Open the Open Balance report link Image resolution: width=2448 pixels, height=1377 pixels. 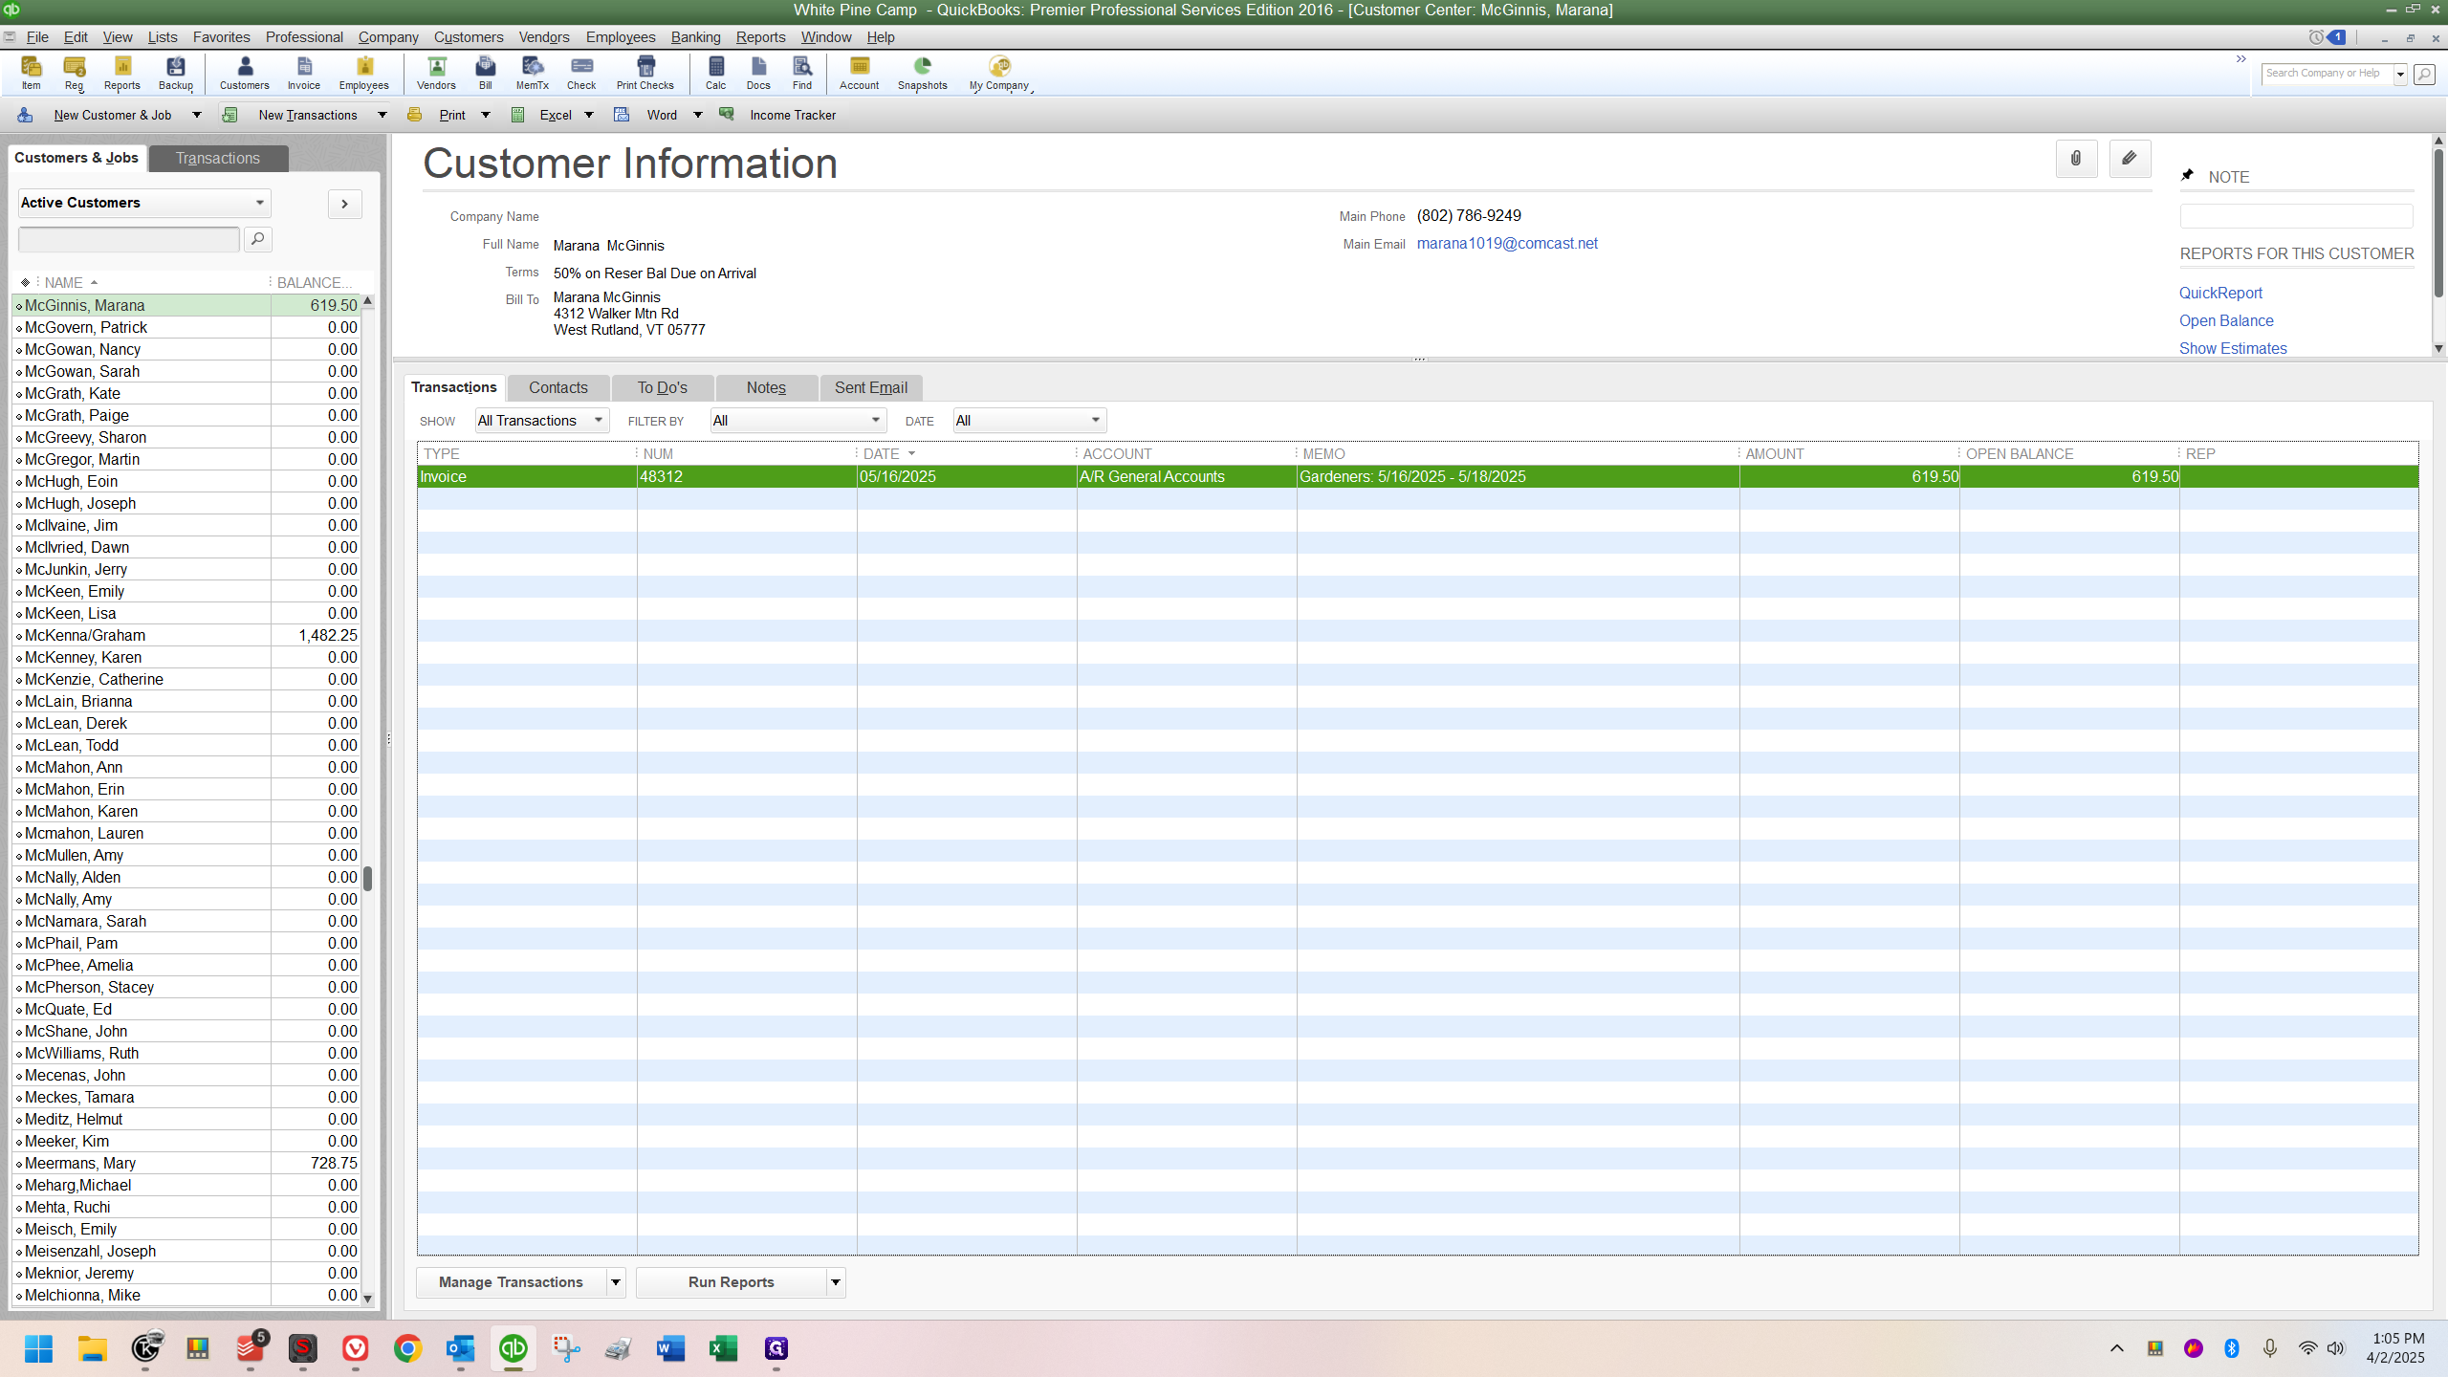point(2226,320)
